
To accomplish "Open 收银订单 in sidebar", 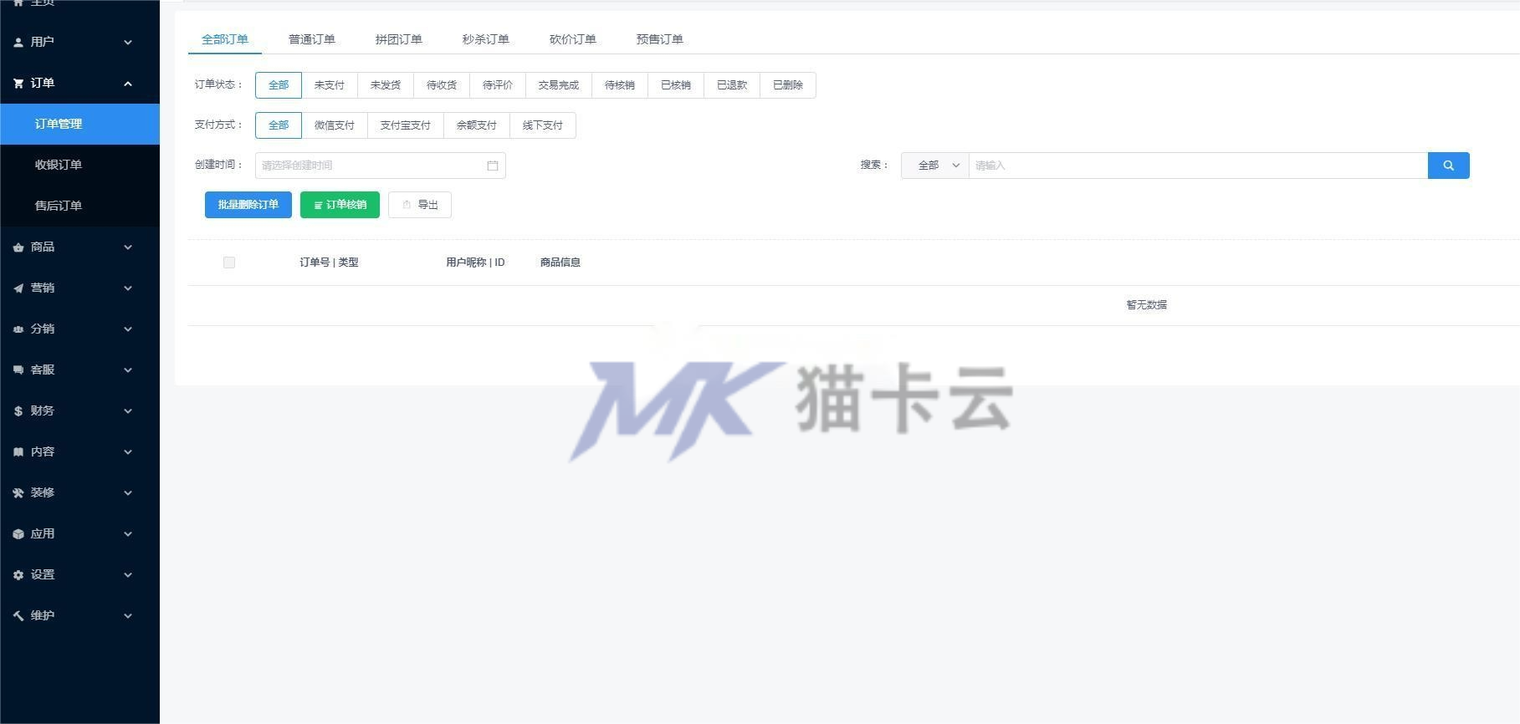I will [79, 165].
